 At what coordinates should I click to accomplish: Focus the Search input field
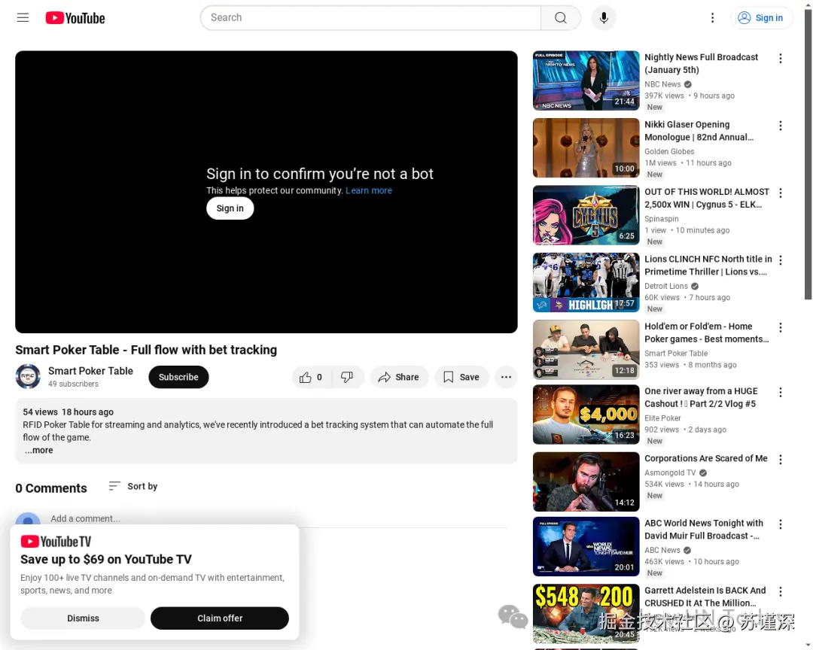(370, 17)
